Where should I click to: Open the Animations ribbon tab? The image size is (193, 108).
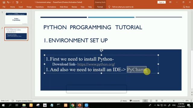[x=52, y=7]
